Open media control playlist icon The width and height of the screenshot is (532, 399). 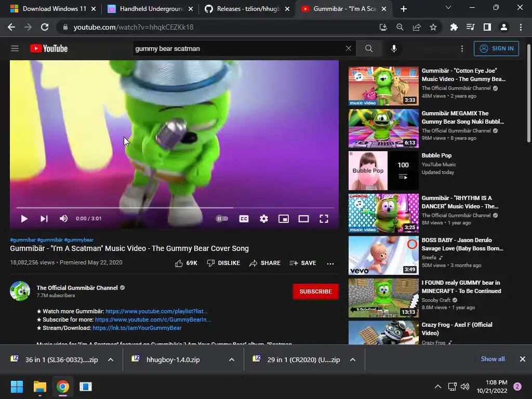470,27
